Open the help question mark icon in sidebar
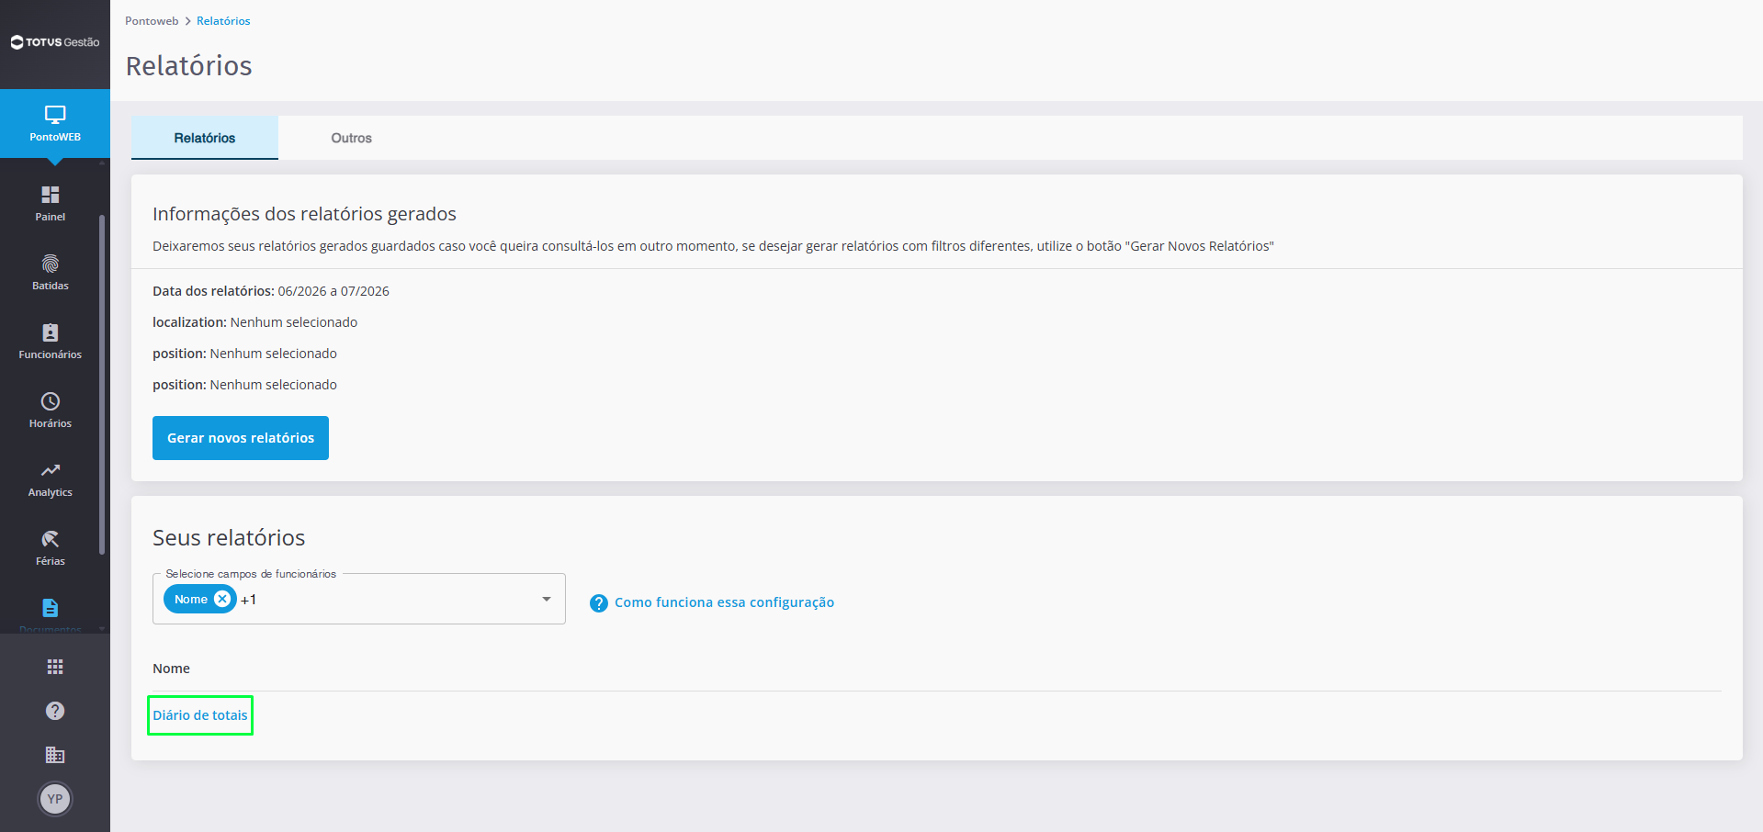 pyautogui.click(x=55, y=711)
